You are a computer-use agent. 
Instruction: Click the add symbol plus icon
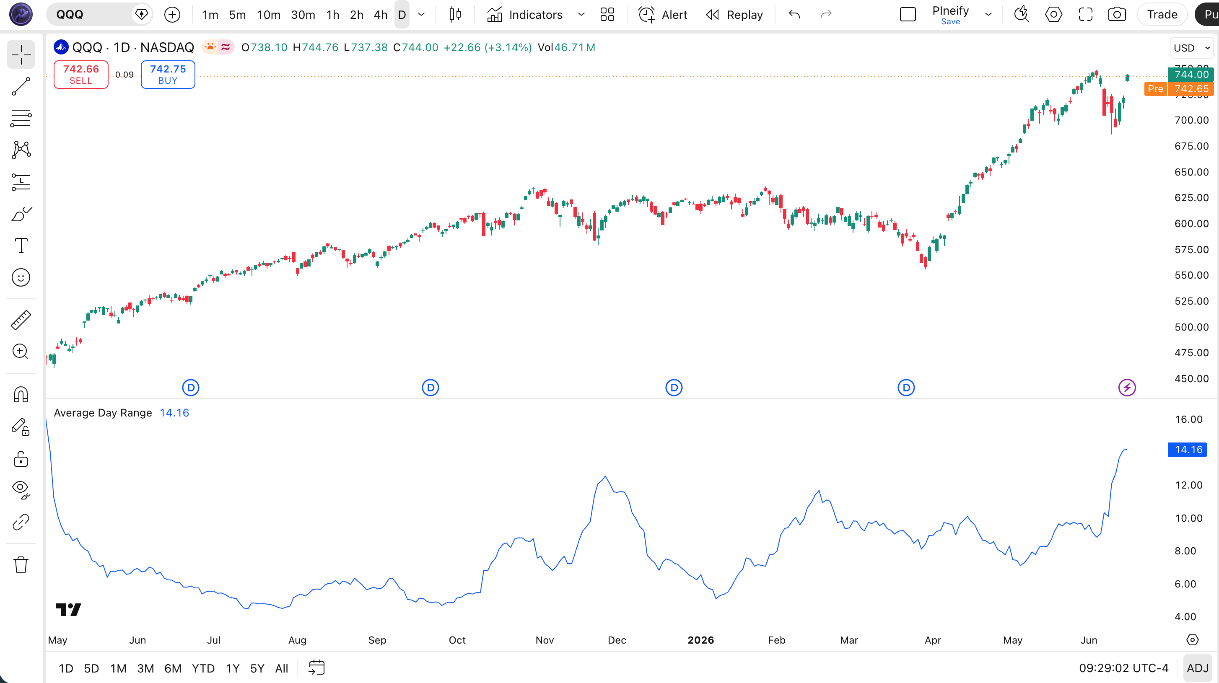click(x=172, y=15)
